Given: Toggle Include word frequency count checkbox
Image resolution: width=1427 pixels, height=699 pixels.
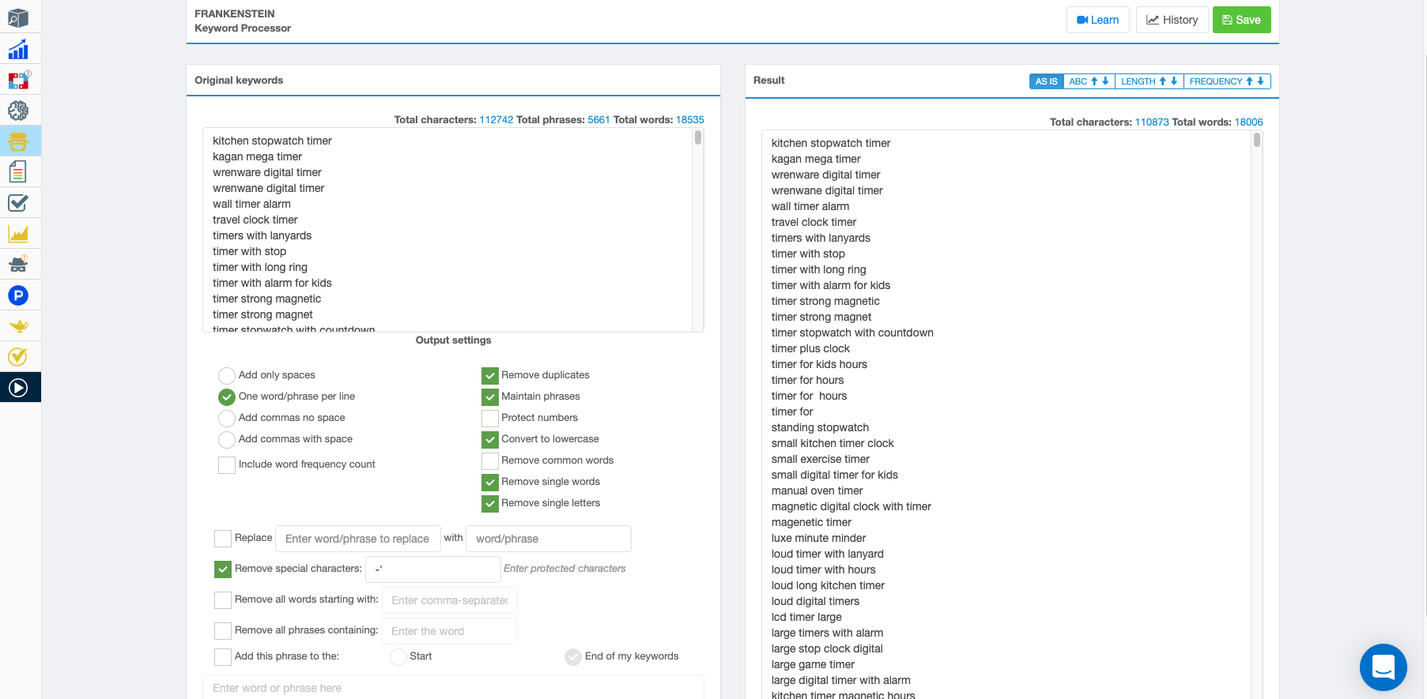Looking at the screenshot, I should [227, 464].
